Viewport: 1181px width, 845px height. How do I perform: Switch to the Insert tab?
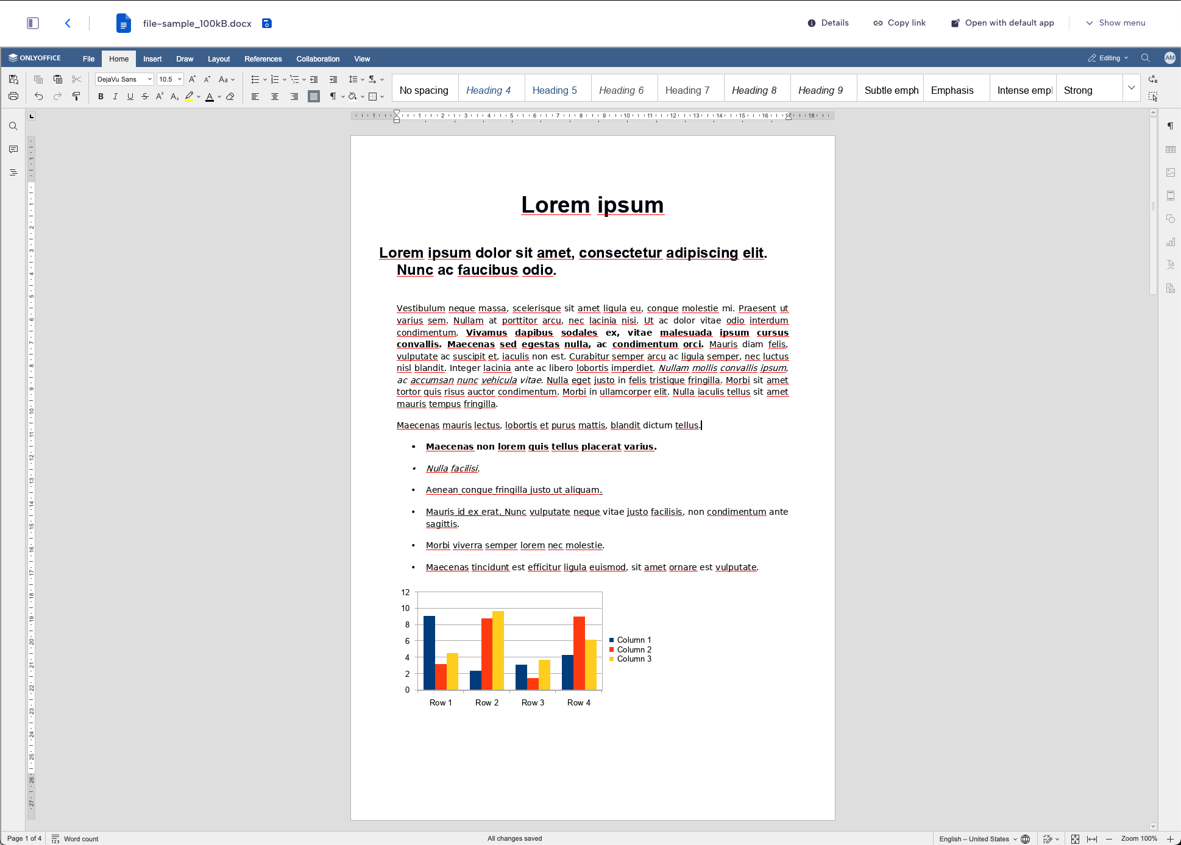pyautogui.click(x=152, y=59)
